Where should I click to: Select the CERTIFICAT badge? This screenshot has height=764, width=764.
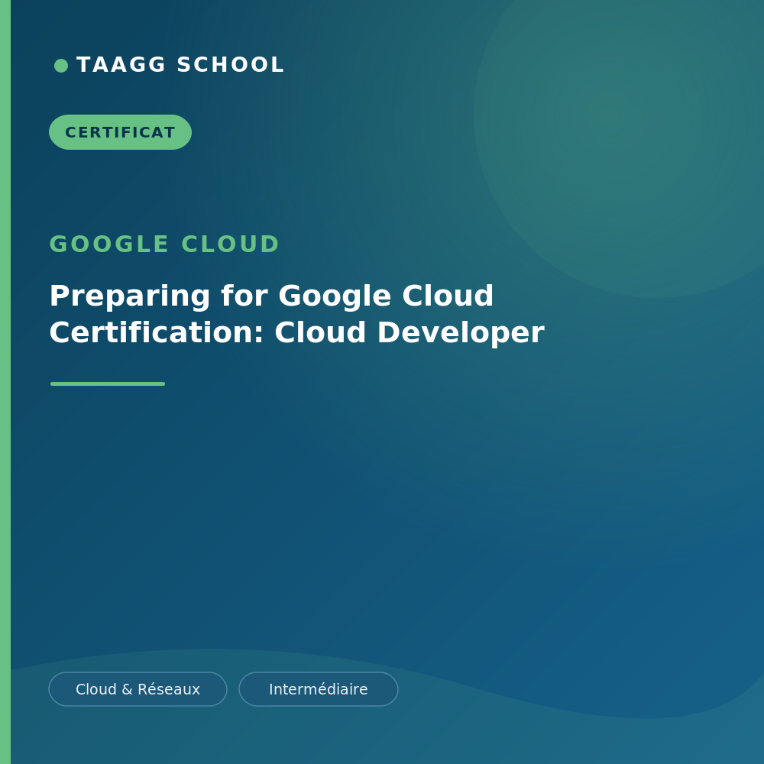121,132
